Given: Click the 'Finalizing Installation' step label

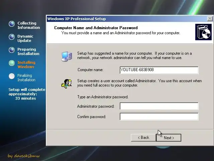Looking at the screenshot, I should [x=26, y=77].
